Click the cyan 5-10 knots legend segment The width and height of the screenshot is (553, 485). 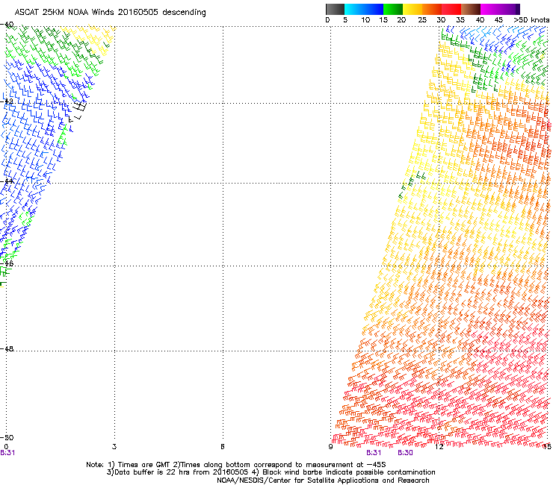coord(353,9)
